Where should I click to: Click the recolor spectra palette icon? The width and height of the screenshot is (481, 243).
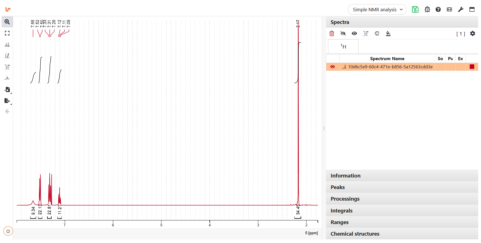coord(377,34)
